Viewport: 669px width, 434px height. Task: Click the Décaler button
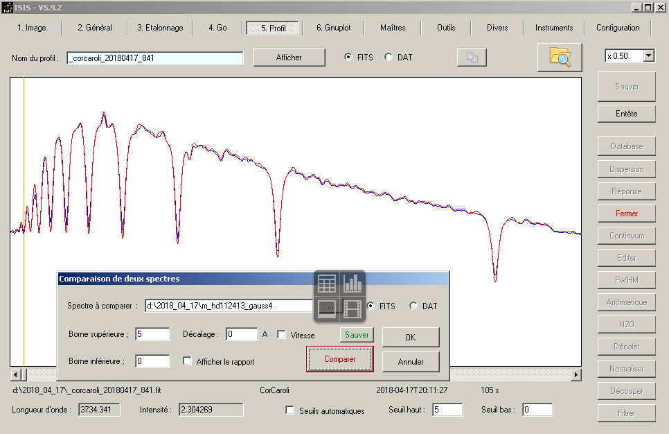(x=626, y=347)
